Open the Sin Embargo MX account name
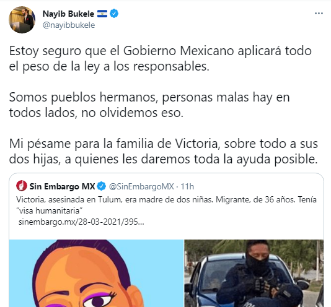This screenshot has width=331, height=307. click(62, 186)
